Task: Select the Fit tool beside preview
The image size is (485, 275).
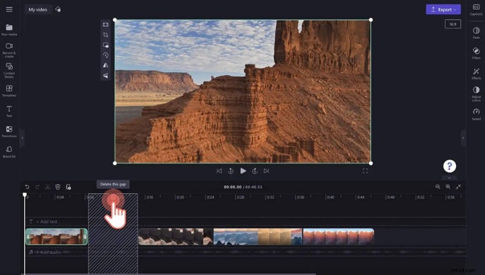Action: click(x=105, y=24)
